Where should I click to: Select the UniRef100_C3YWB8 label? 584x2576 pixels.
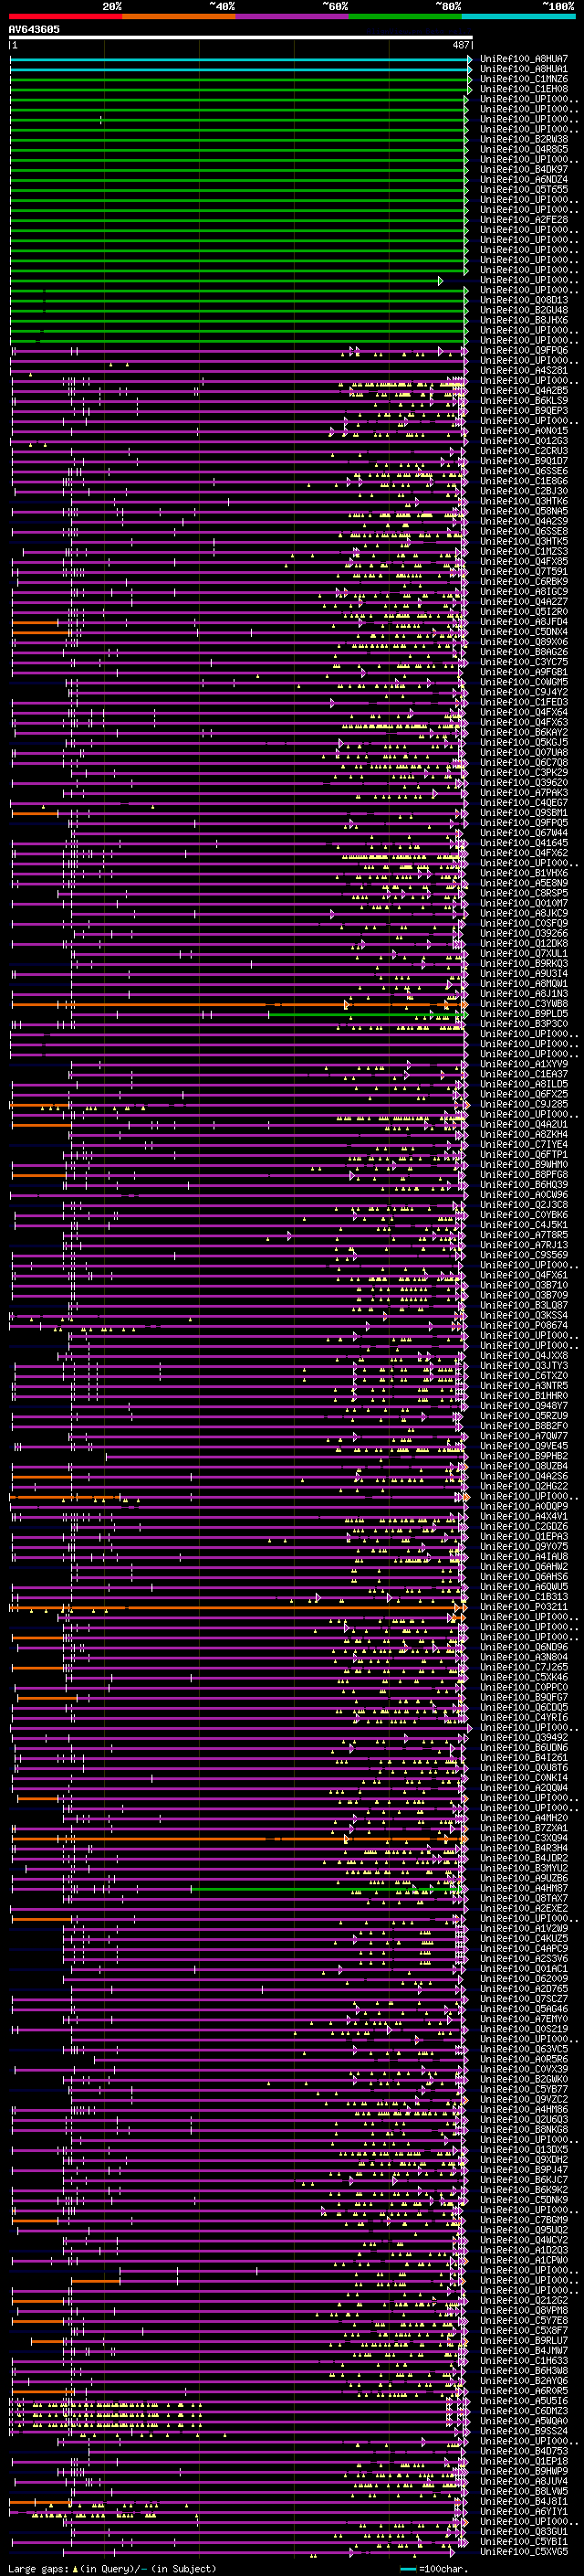pyautogui.click(x=524, y=1004)
